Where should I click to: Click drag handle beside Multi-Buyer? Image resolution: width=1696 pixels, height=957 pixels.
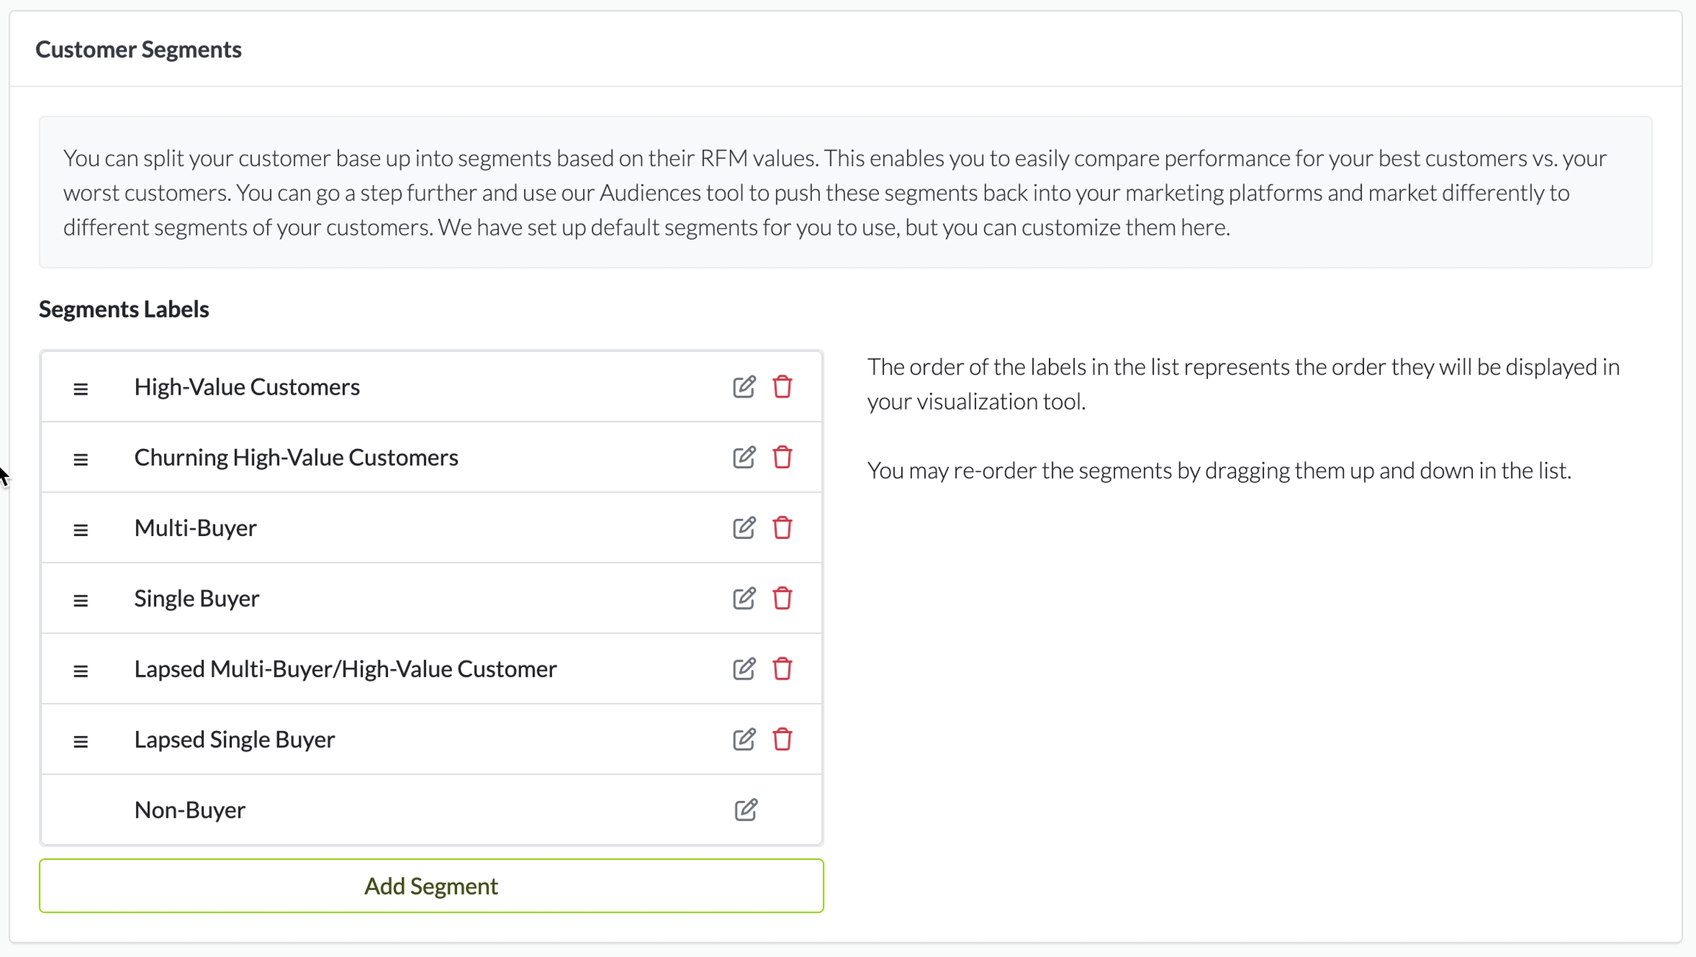tap(81, 530)
